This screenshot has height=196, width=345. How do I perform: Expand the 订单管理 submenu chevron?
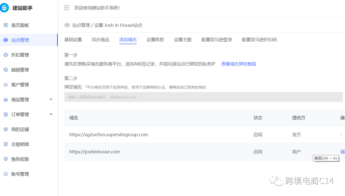tap(51, 114)
